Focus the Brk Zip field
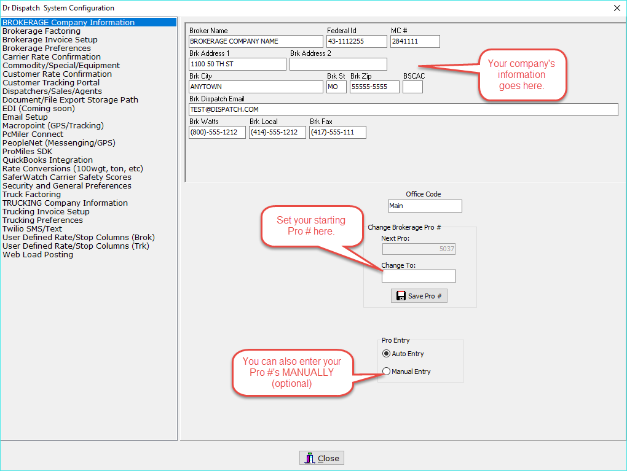 375,87
